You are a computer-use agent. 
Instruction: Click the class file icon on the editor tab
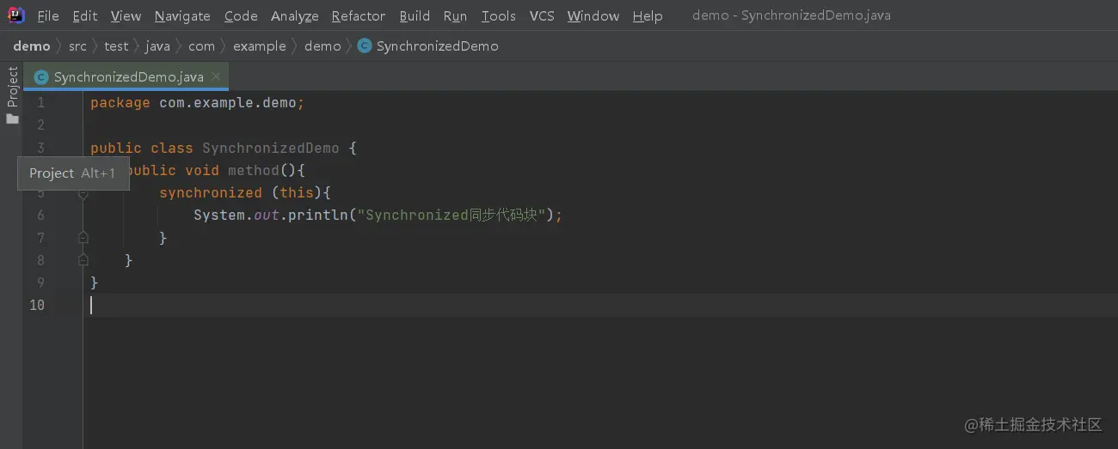[40, 77]
